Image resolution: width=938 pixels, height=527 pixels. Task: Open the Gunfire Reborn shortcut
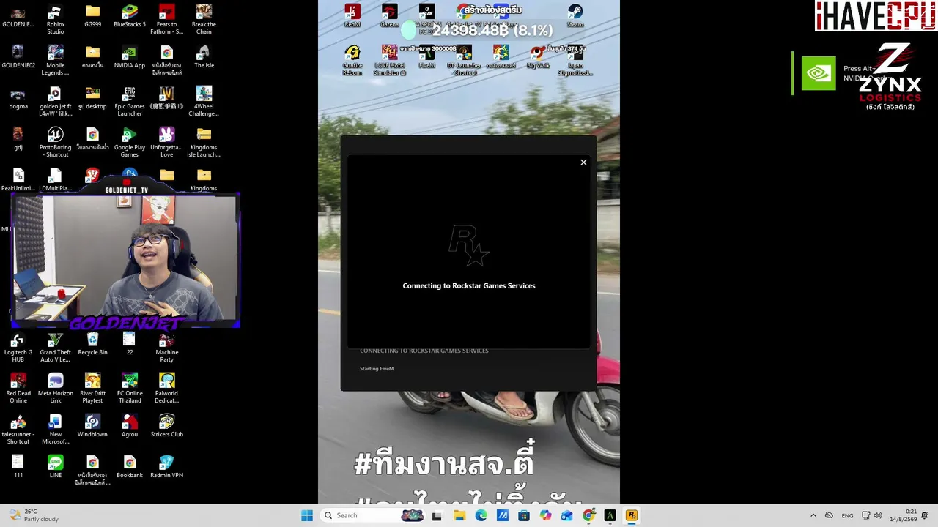coord(352,61)
